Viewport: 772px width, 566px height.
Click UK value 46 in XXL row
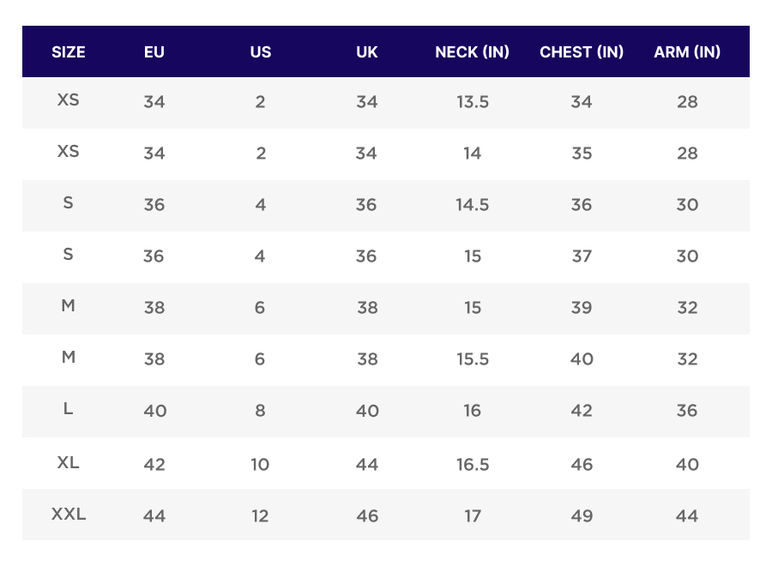tap(367, 516)
